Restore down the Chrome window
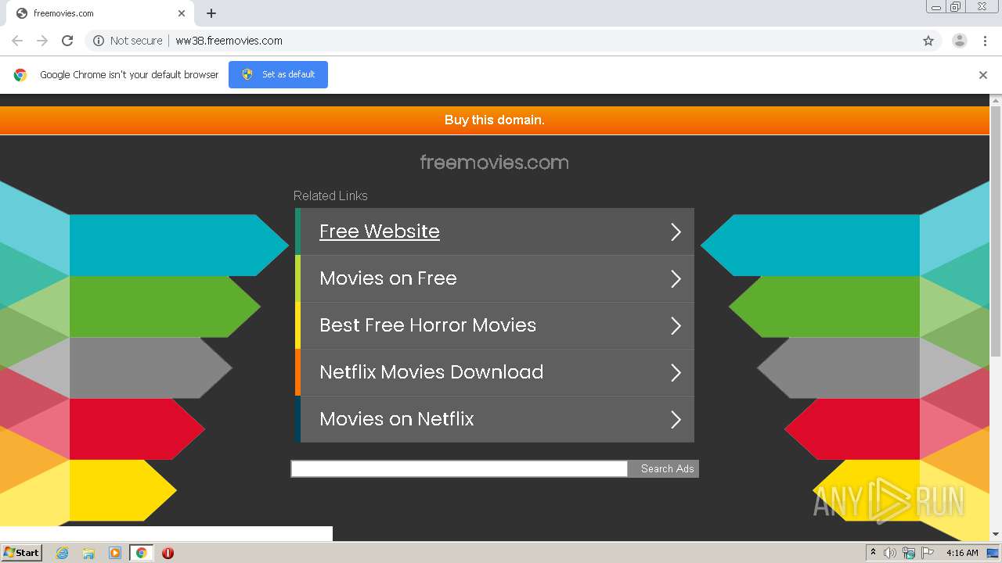The height and width of the screenshot is (563, 1002). [x=956, y=7]
